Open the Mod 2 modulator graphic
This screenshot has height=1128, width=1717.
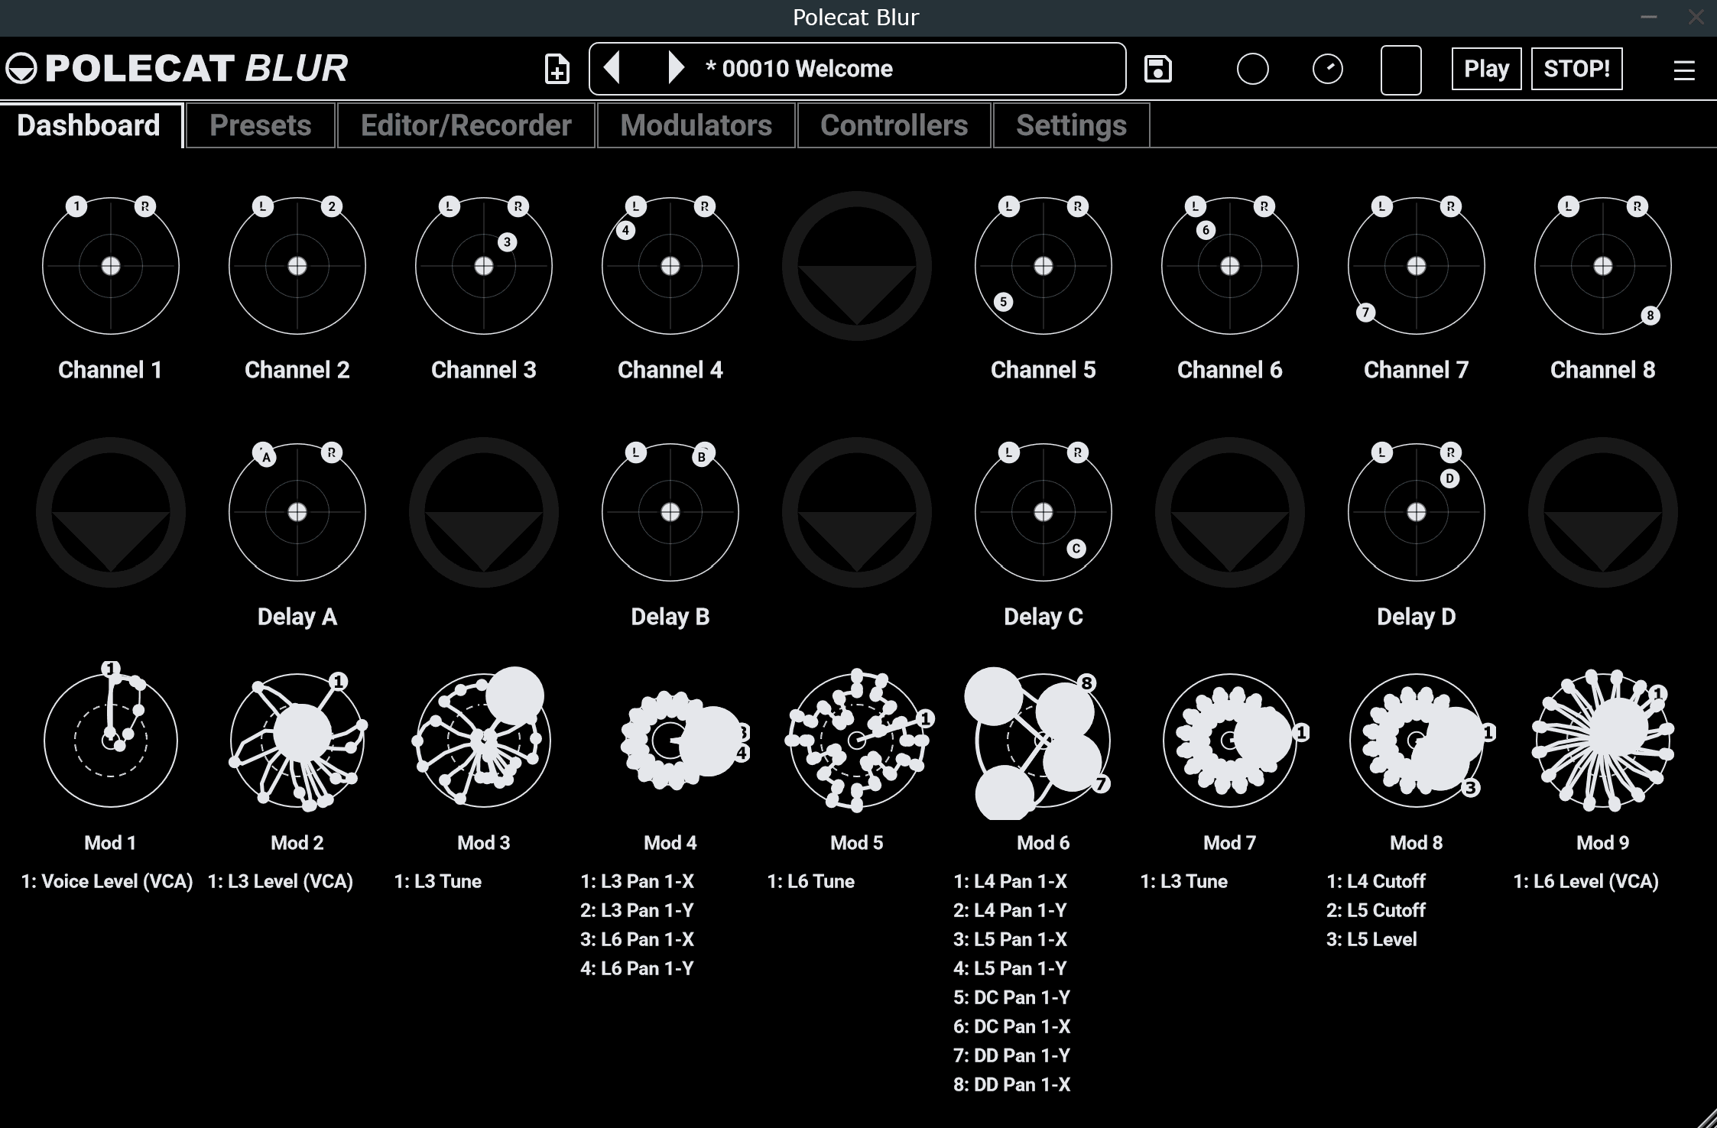(297, 740)
